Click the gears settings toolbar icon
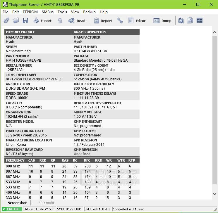The image size is (218, 213). 6,20
